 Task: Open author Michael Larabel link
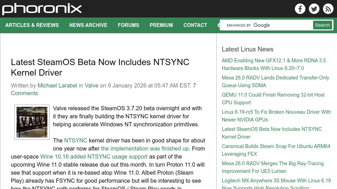click(57, 85)
